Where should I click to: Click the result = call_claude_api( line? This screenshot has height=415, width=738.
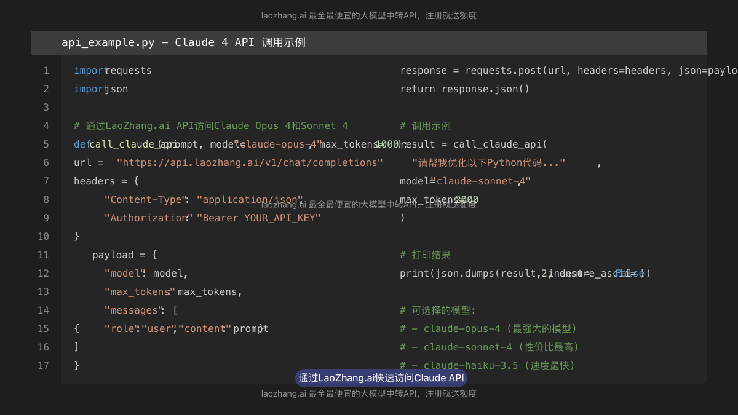(x=474, y=144)
